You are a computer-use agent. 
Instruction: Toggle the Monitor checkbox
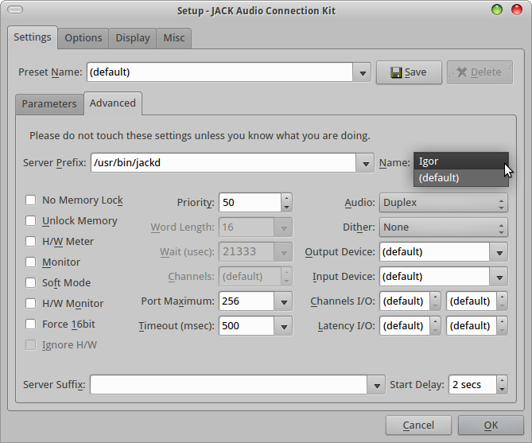click(30, 262)
